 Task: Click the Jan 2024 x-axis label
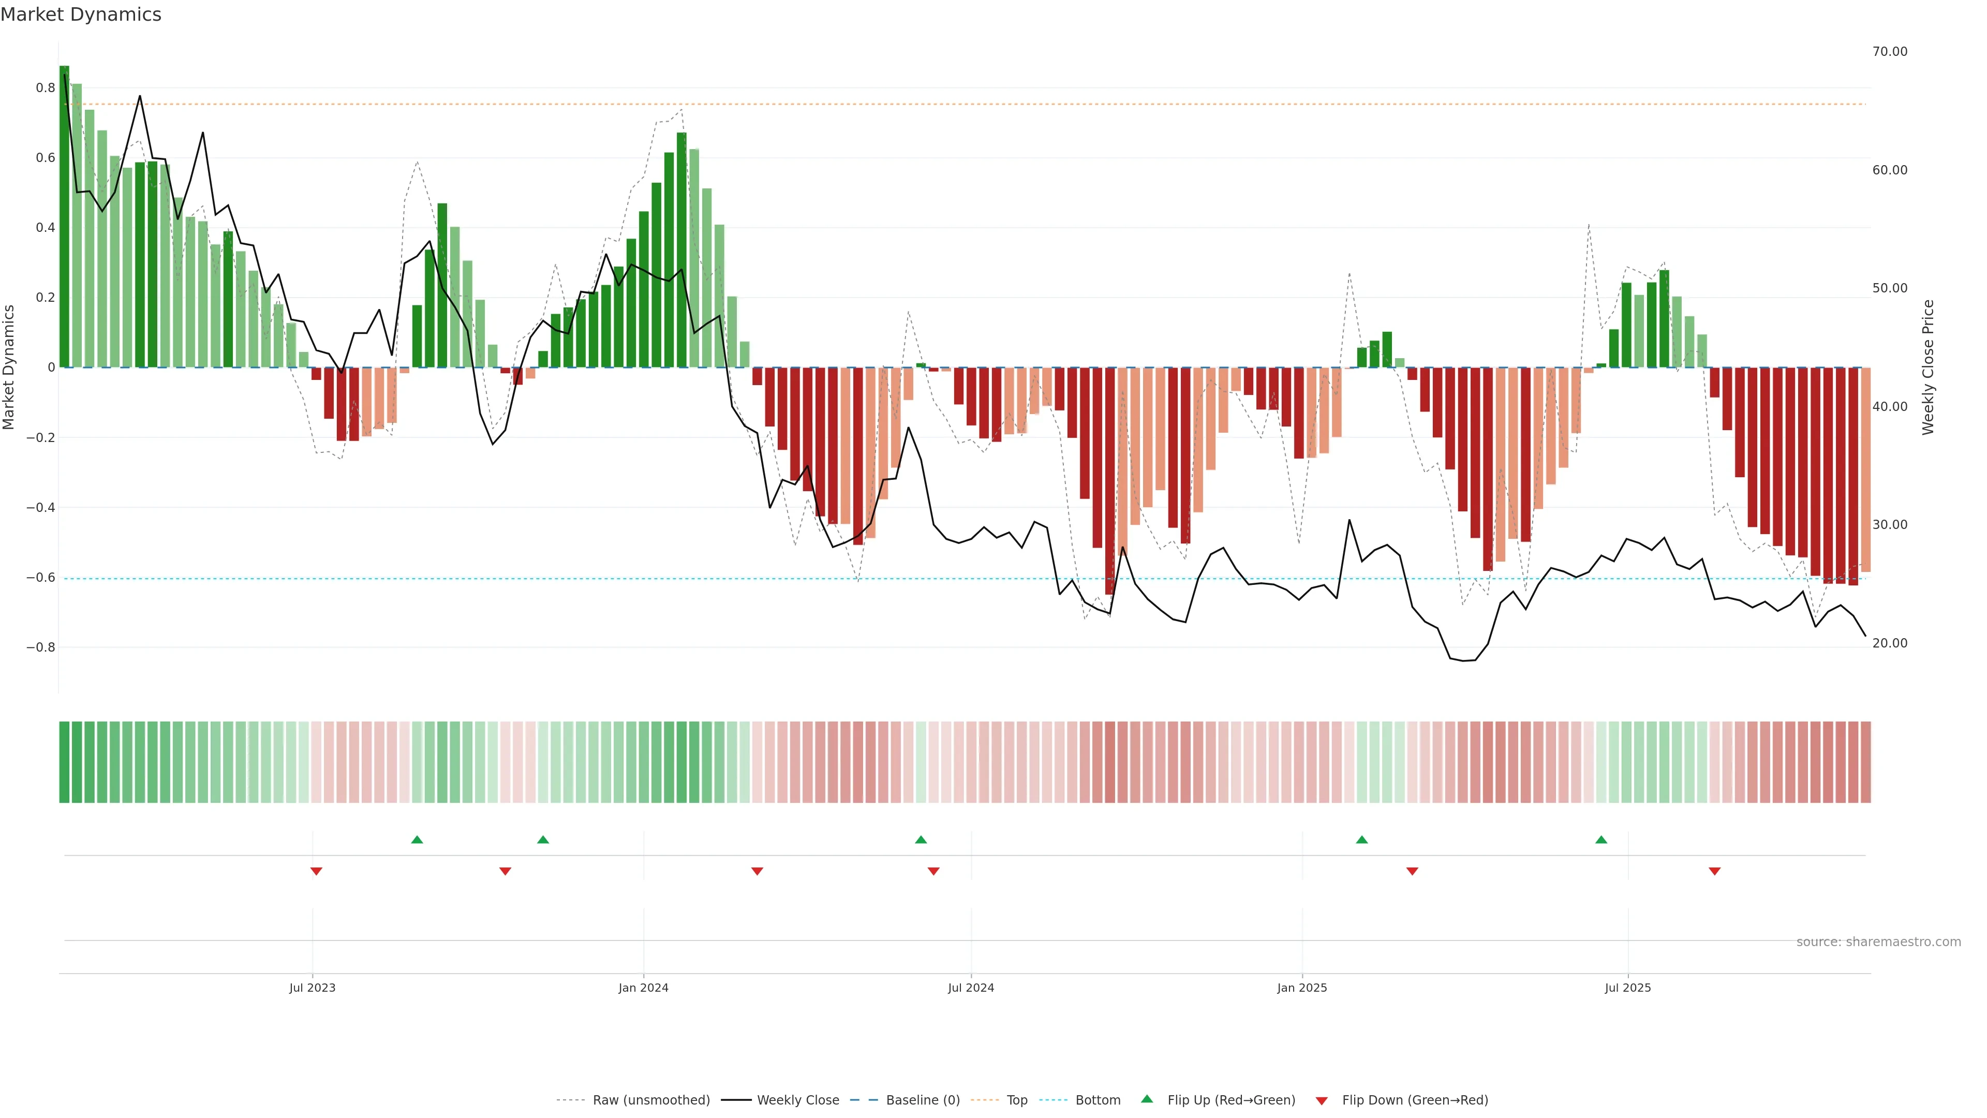pyautogui.click(x=643, y=988)
